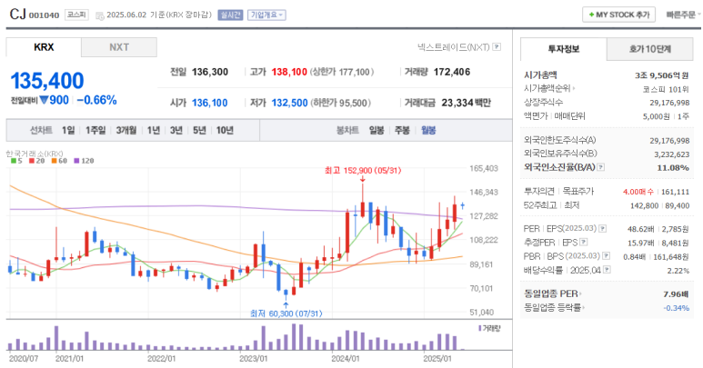The height and width of the screenshot is (368, 703).
Task: Click the 전일 value 136,300
Action: tap(210, 72)
